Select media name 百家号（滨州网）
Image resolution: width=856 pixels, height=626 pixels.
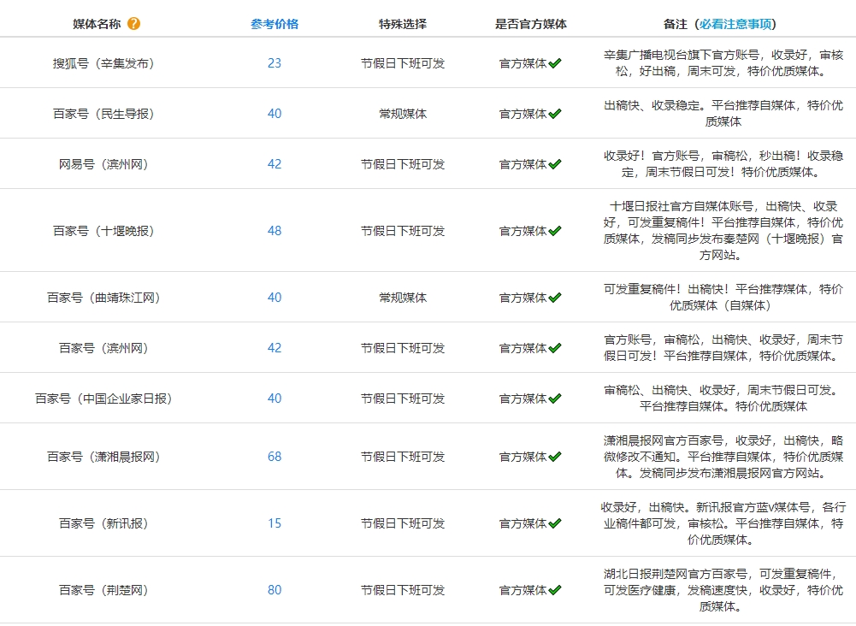[x=103, y=348]
